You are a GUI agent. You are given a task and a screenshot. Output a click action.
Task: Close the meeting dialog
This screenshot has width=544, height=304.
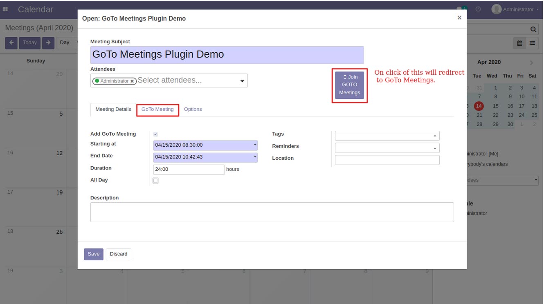click(x=459, y=18)
